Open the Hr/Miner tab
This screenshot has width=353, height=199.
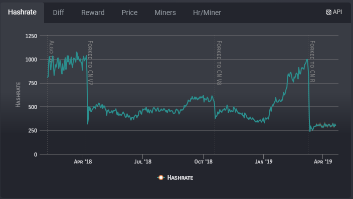point(207,12)
